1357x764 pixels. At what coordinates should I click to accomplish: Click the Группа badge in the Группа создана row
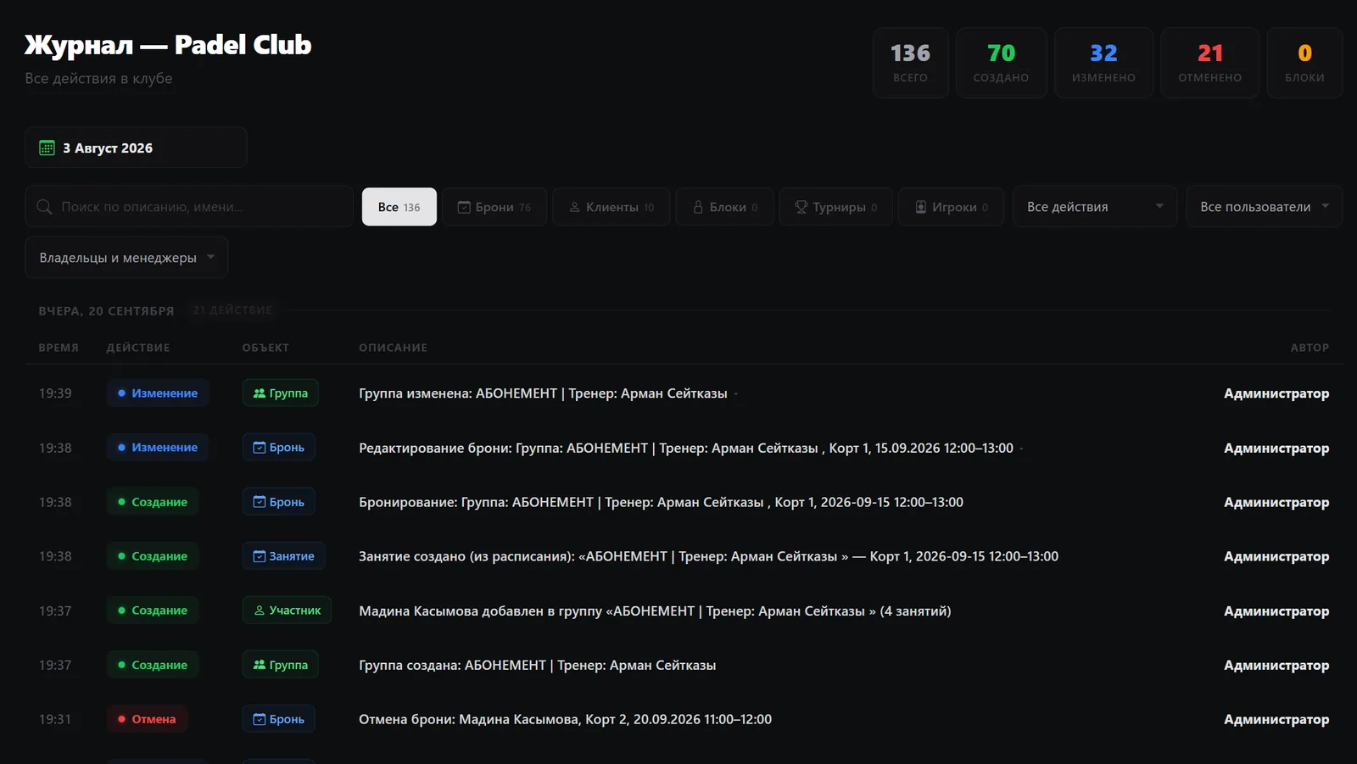(281, 665)
